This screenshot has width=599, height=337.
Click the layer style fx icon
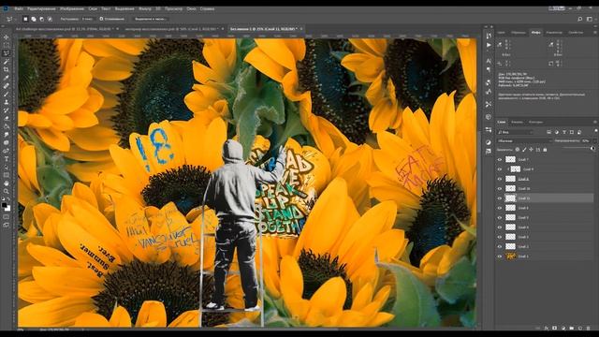(547, 328)
